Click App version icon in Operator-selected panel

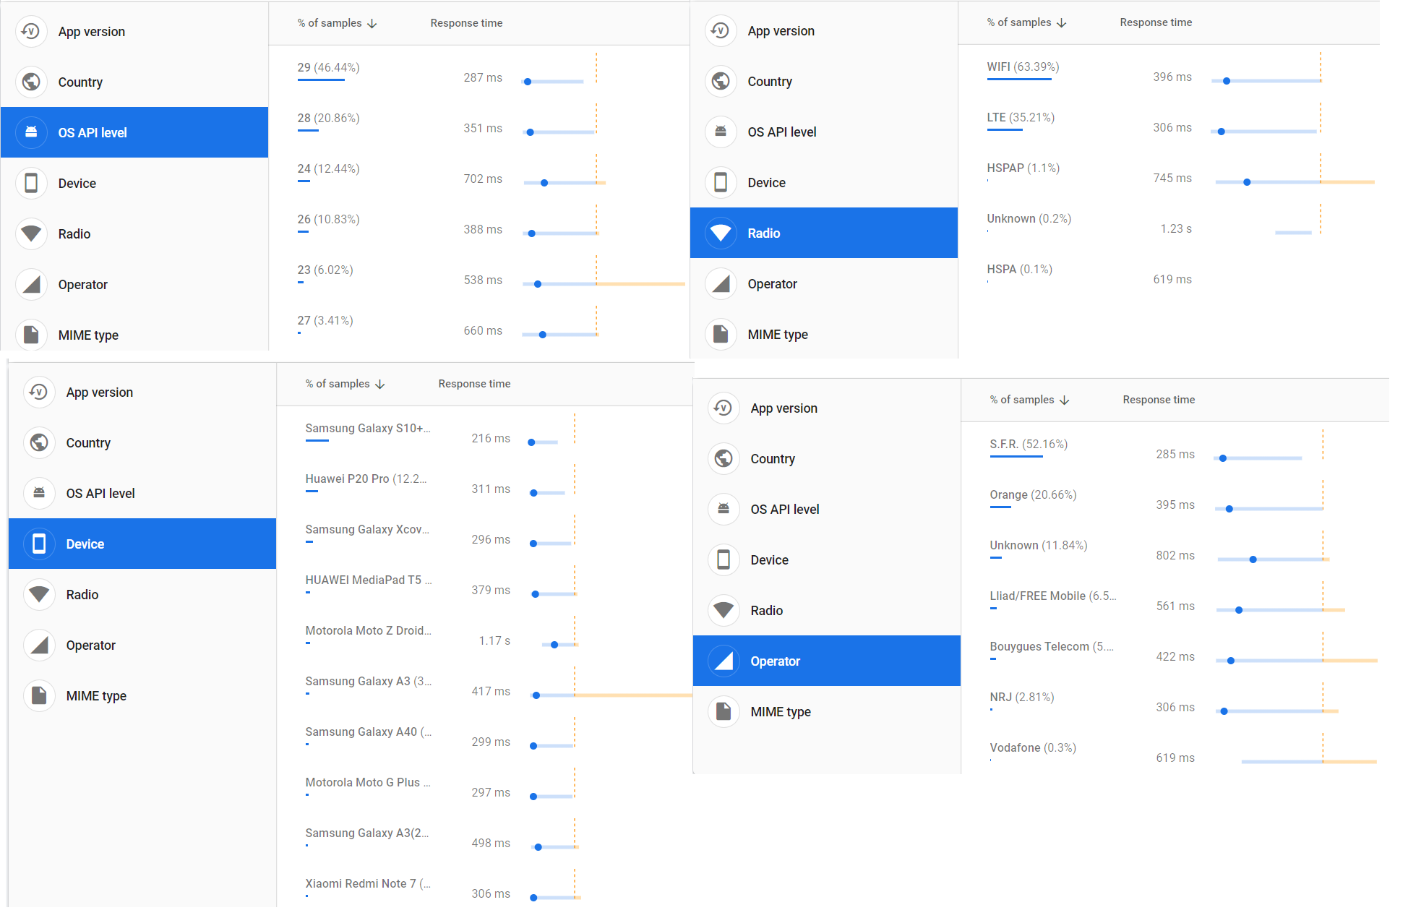point(724,408)
